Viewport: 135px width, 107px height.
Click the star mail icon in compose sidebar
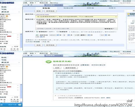click(x=7, y=18)
